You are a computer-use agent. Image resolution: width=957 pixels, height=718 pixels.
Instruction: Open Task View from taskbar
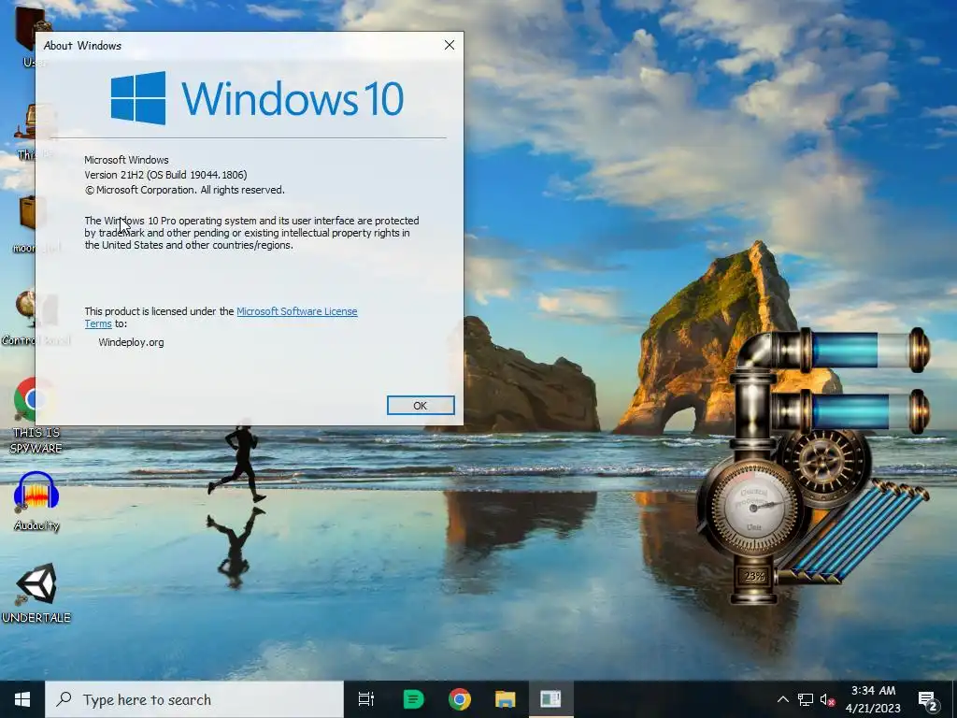(x=366, y=699)
